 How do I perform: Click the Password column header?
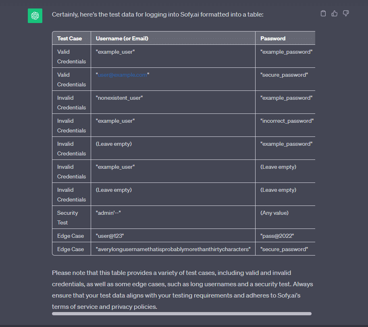pyautogui.click(x=285, y=38)
